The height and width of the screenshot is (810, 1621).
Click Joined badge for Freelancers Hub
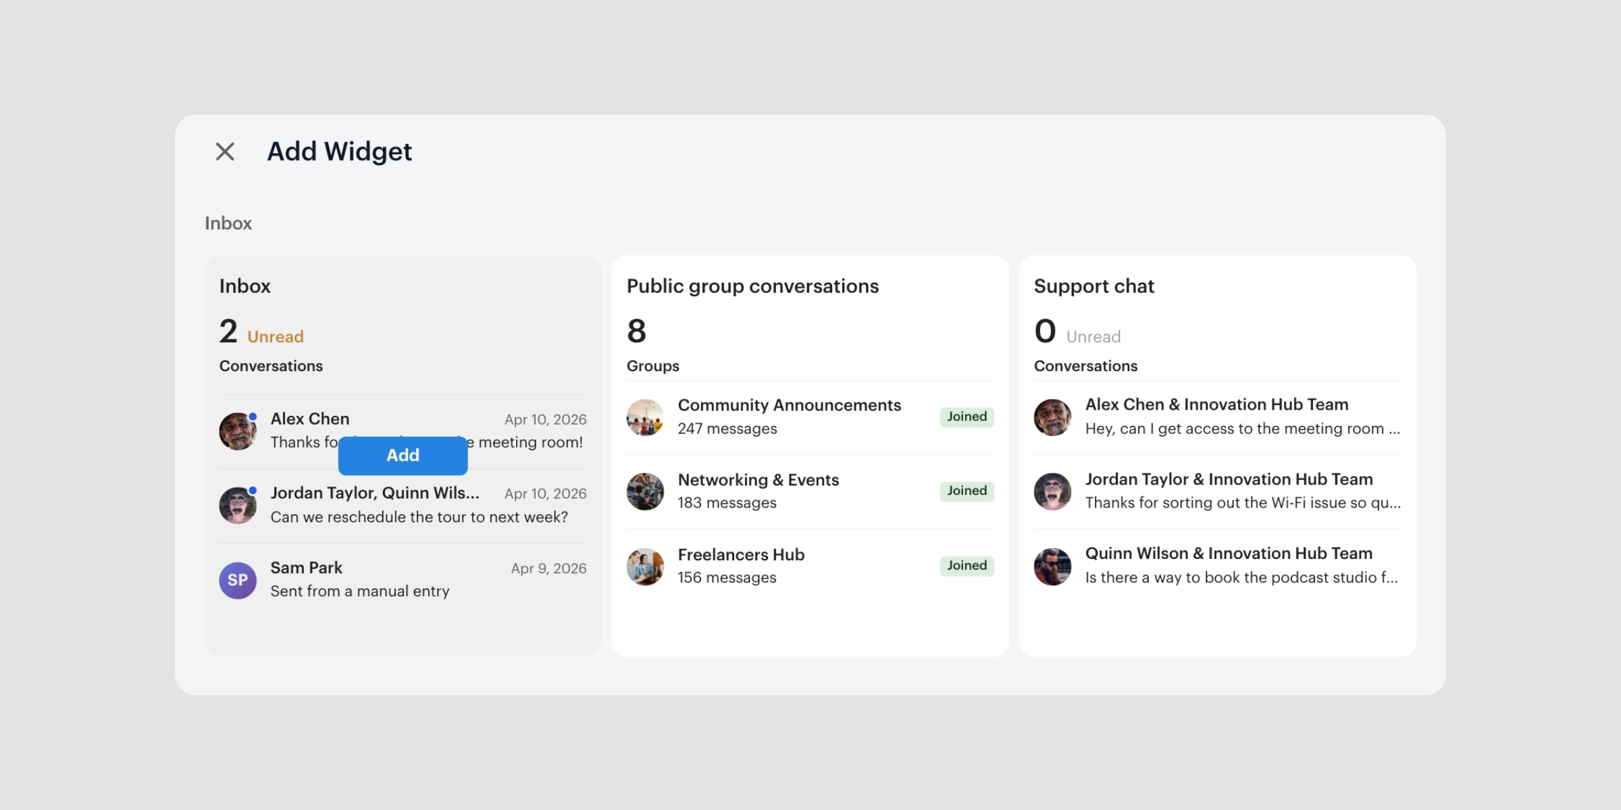click(x=967, y=566)
